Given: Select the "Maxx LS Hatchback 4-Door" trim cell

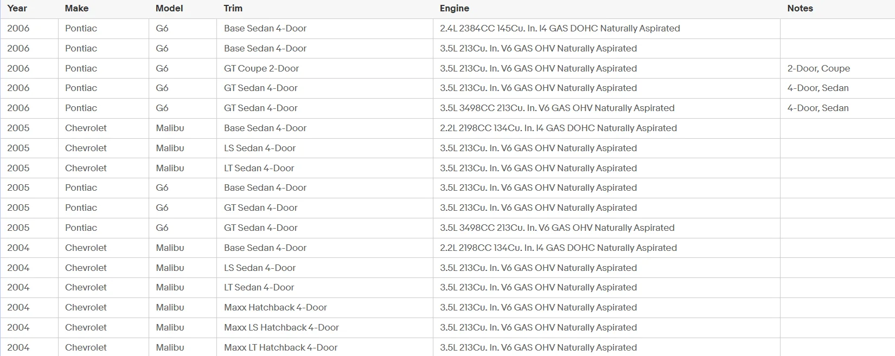Looking at the screenshot, I should point(282,327).
